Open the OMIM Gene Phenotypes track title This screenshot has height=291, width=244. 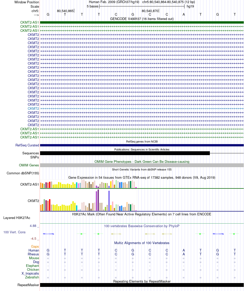click(x=142, y=162)
